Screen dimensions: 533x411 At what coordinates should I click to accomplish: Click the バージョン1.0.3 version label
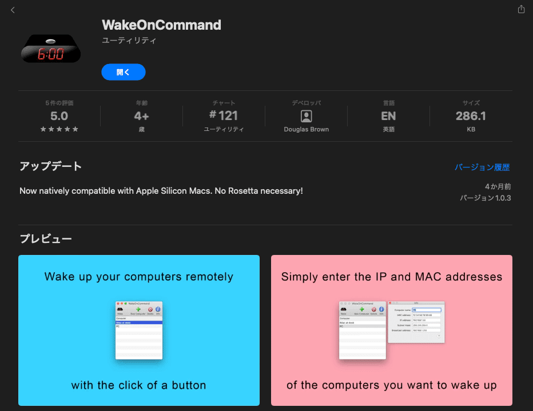click(x=486, y=198)
